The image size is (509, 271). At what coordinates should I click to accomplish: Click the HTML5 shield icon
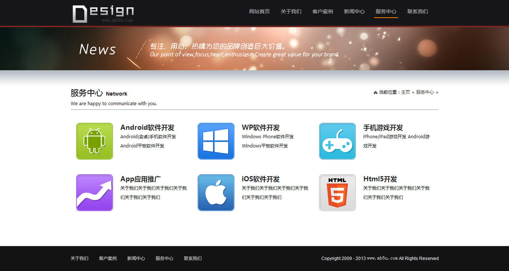point(337,193)
